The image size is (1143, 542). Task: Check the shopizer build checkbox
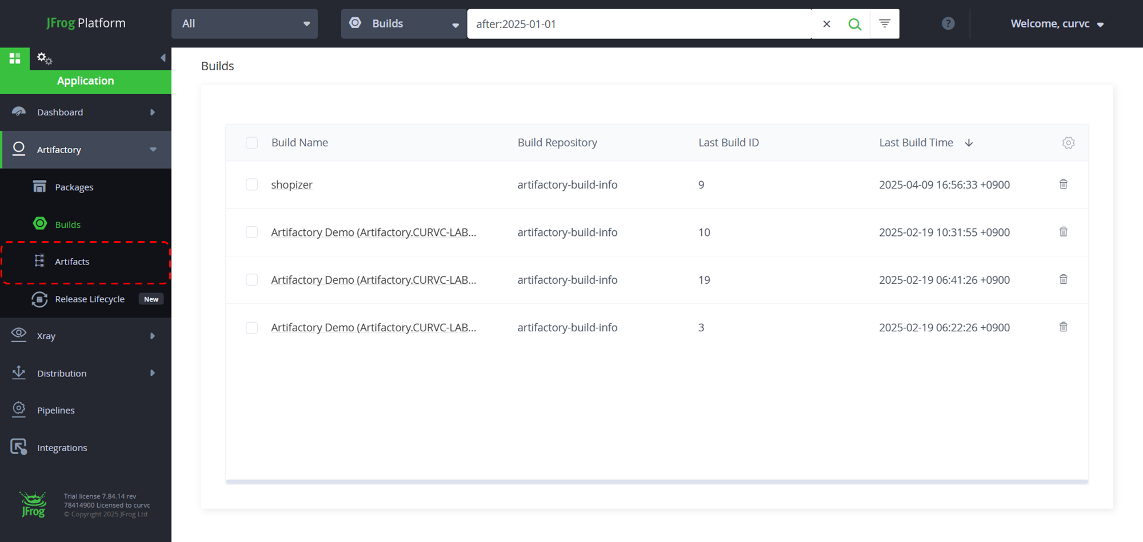251,184
